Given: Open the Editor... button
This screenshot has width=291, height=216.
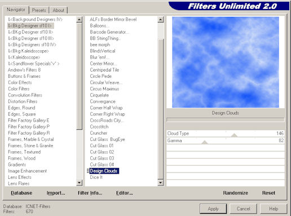Looking at the screenshot, I should click(x=125, y=193).
